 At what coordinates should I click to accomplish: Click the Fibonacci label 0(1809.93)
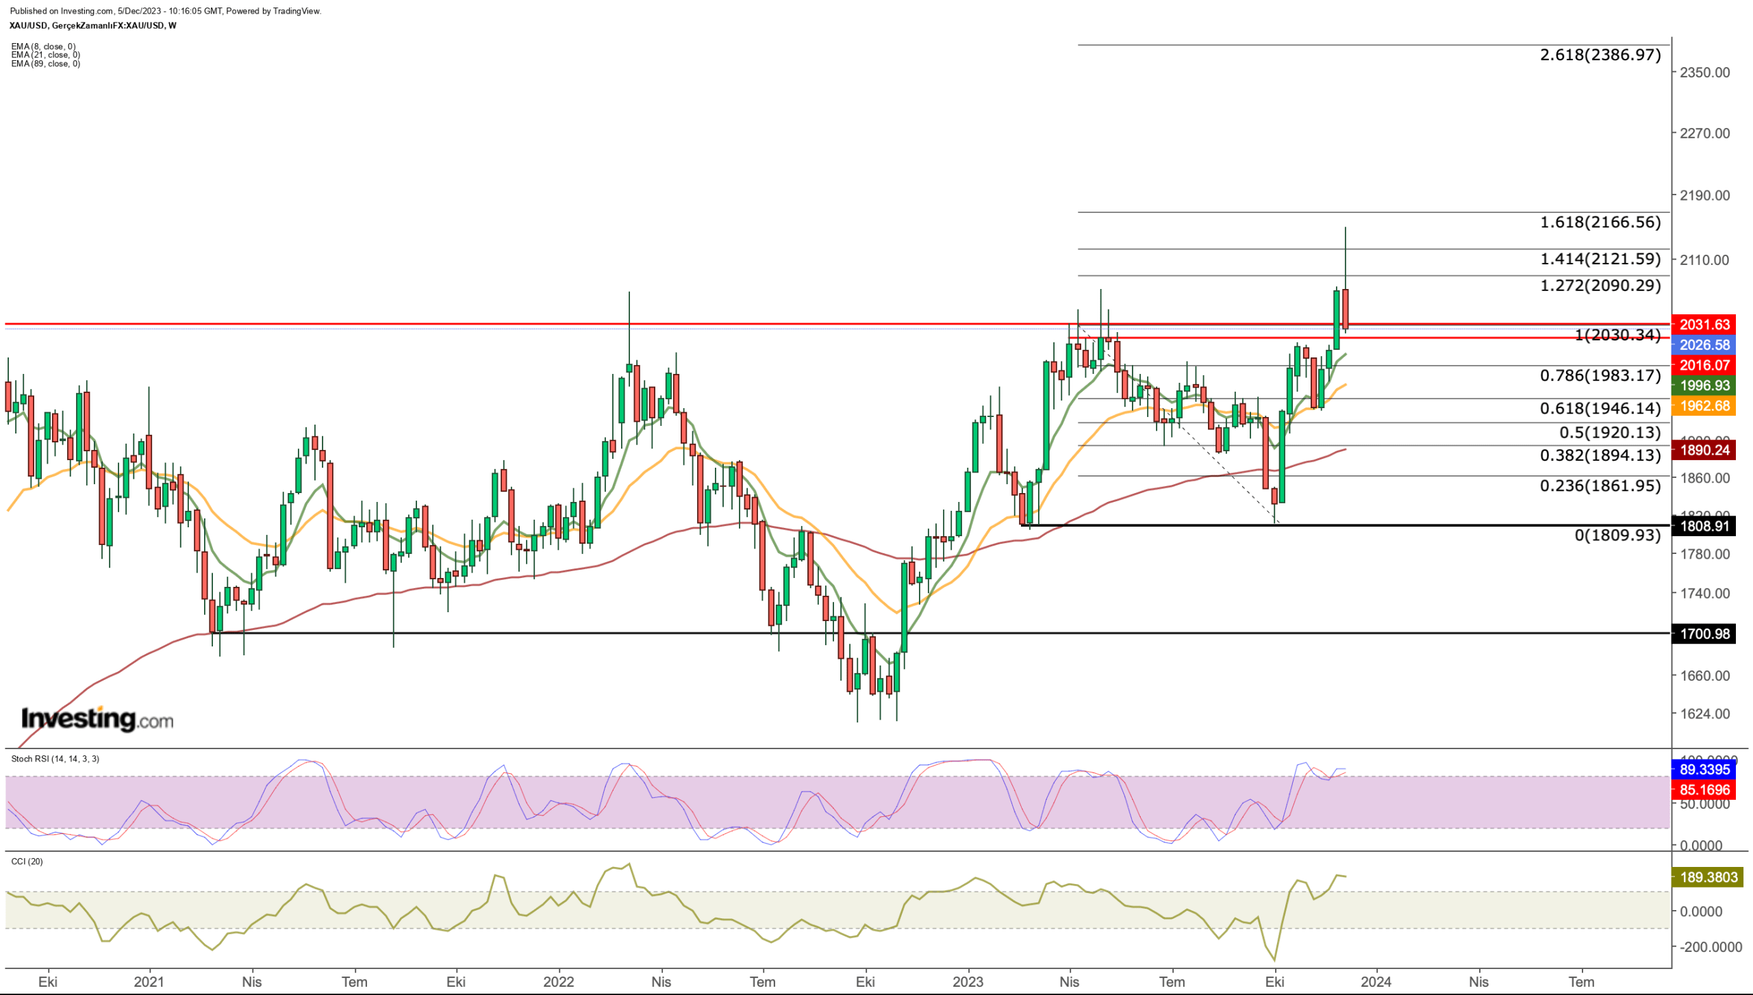1617,536
